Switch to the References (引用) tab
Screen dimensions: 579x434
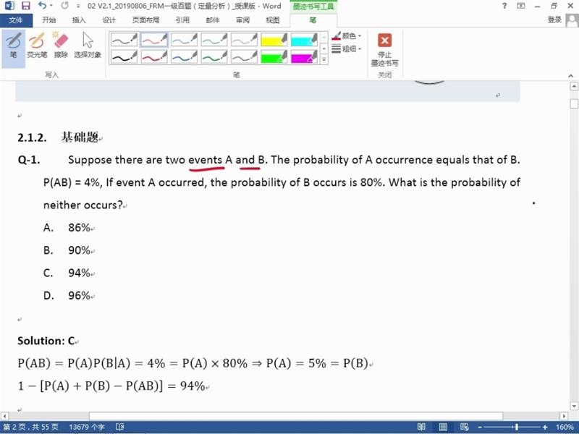[182, 20]
